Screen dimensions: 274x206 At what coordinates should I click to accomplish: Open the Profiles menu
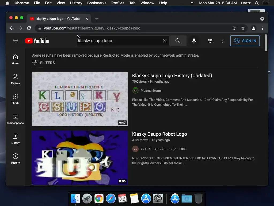pyautogui.click(x=118, y=3)
